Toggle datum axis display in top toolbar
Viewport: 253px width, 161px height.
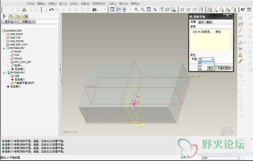click(216, 9)
